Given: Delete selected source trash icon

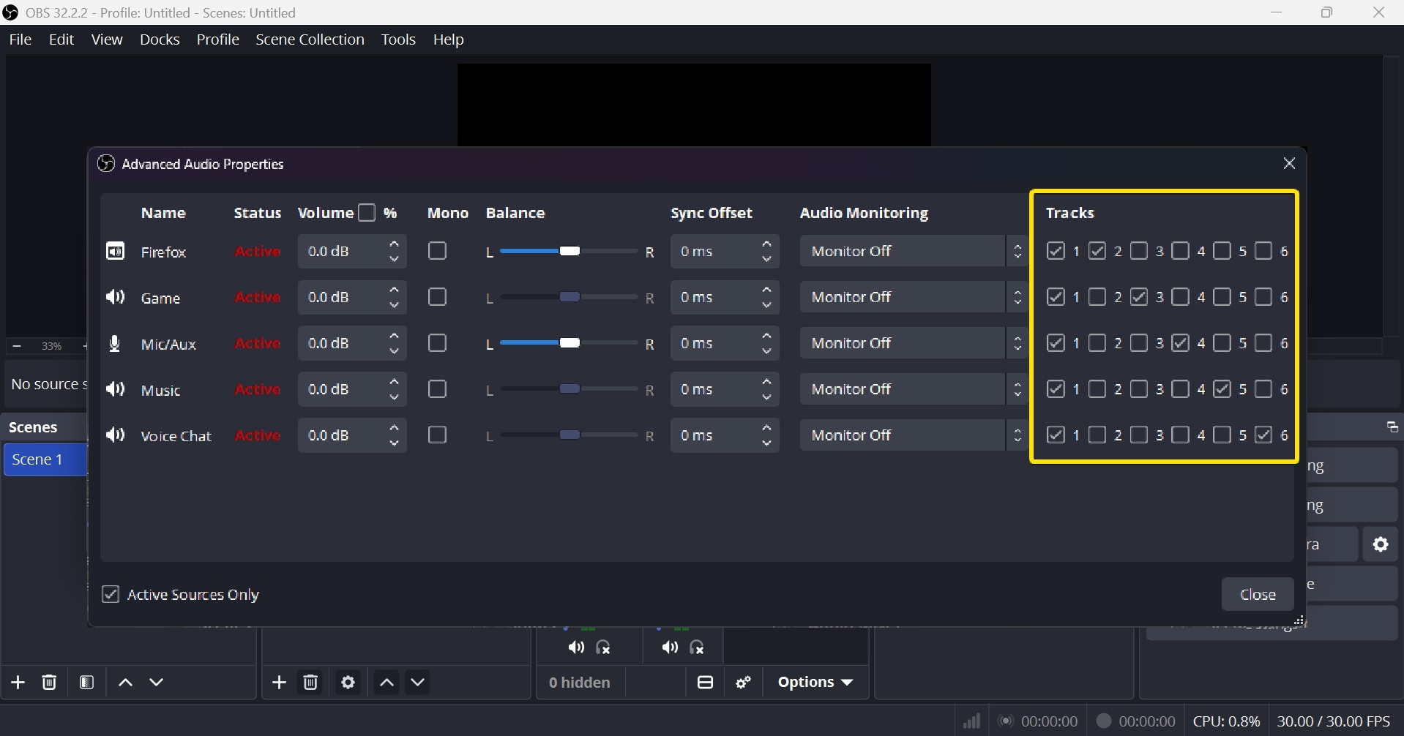Looking at the screenshot, I should tap(311, 683).
